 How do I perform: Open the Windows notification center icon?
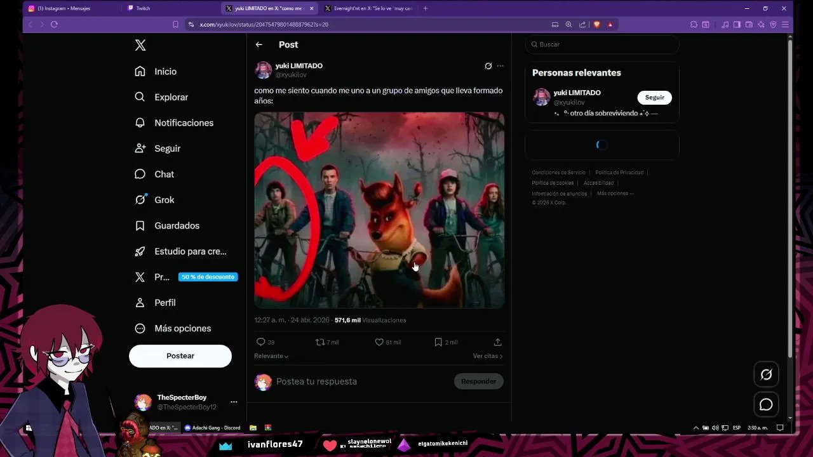click(780, 428)
